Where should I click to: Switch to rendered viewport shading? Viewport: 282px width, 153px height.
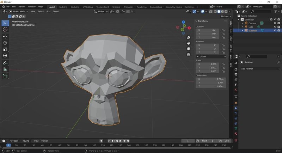[x=226, y=12]
